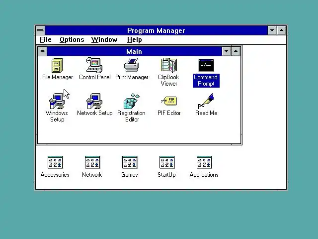The height and width of the screenshot is (239, 318).
Task: Maximize the Main group window
Action: pyautogui.click(x=236, y=51)
